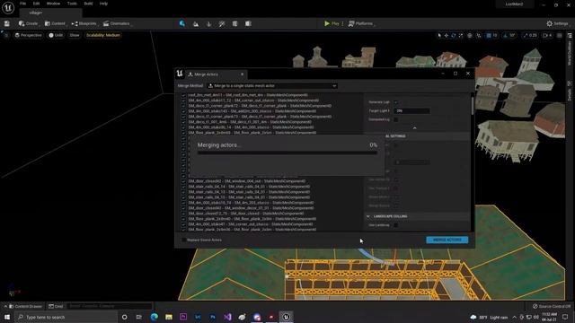
Task: Open the Blueprints toolbar menu
Action: (84, 23)
